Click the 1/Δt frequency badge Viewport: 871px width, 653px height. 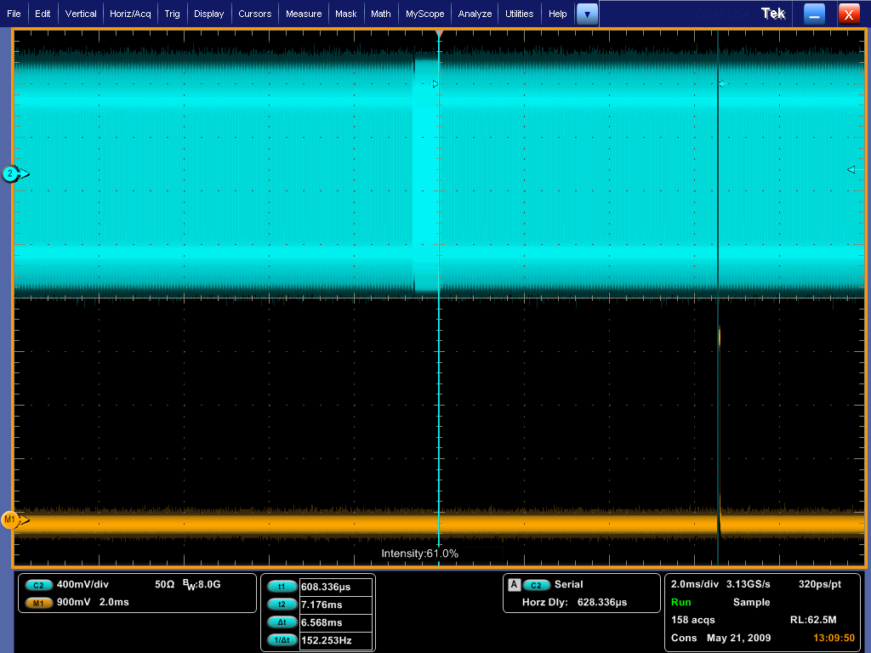[x=282, y=640]
